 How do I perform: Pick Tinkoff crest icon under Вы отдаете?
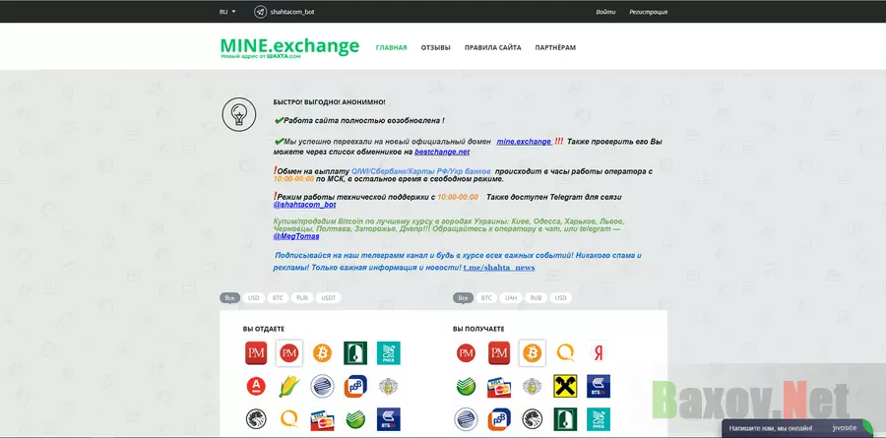tap(389, 387)
